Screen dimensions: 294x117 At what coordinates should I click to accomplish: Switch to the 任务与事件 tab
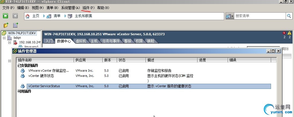(111, 41)
